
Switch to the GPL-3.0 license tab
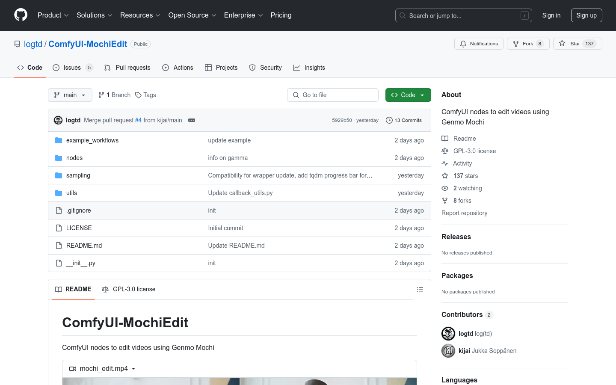(x=129, y=289)
